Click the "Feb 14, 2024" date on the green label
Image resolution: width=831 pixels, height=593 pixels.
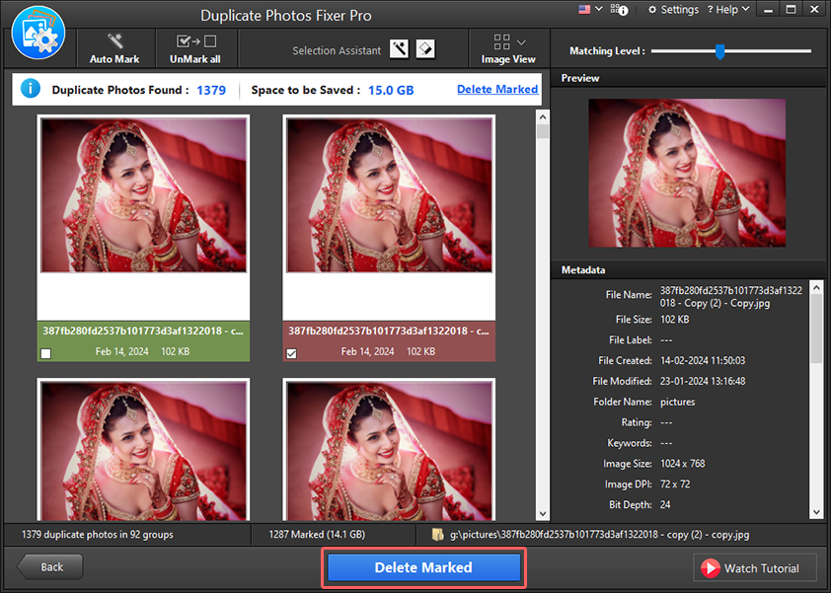(x=122, y=351)
